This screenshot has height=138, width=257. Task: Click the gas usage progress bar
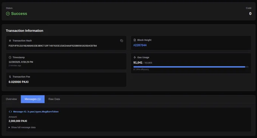pyautogui.click(x=191, y=67)
